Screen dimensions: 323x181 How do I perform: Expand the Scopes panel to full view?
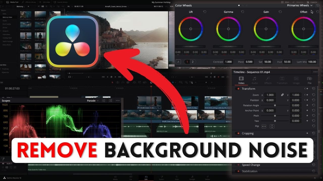pyautogui.click(x=111, y=101)
